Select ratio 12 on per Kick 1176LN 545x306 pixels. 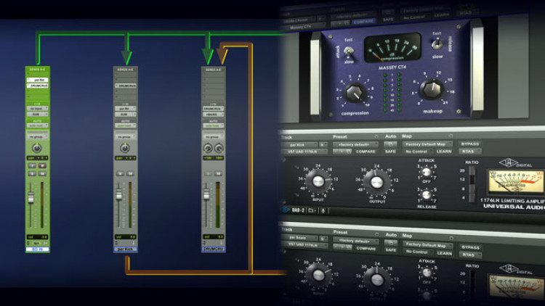tap(472, 179)
